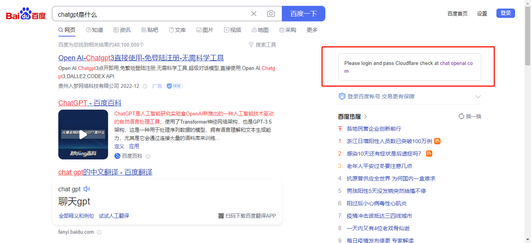Viewport: 531px width, 243px height.
Task: Click the 保障 shield badge on the ad
Action: (175, 86)
